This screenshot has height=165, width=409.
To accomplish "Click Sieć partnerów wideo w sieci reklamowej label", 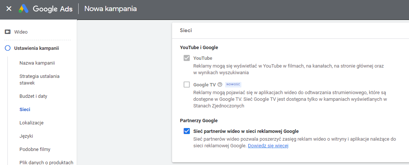I will pyautogui.click(x=246, y=131).
